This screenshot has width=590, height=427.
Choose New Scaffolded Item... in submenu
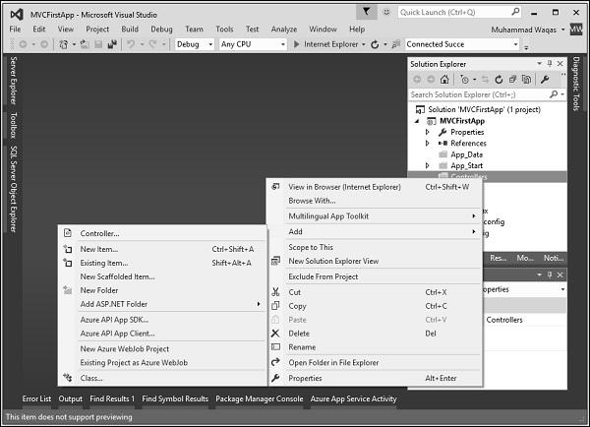(x=117, y=276)
